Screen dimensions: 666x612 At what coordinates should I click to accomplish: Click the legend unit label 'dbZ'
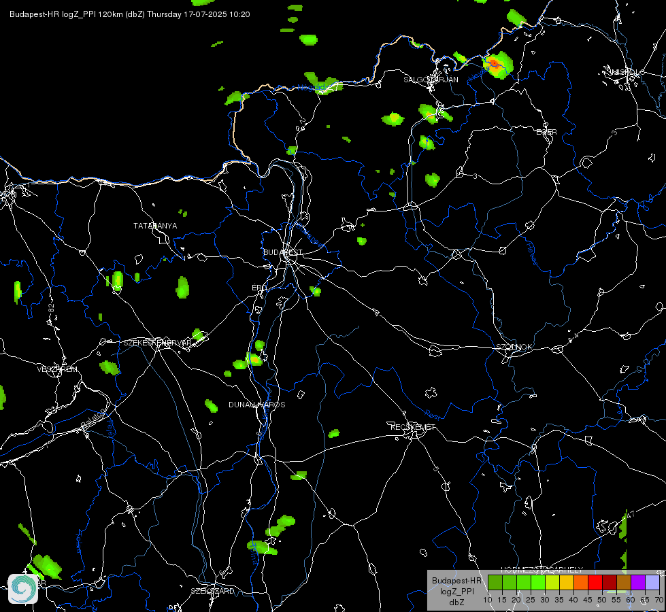click(456, 602)
